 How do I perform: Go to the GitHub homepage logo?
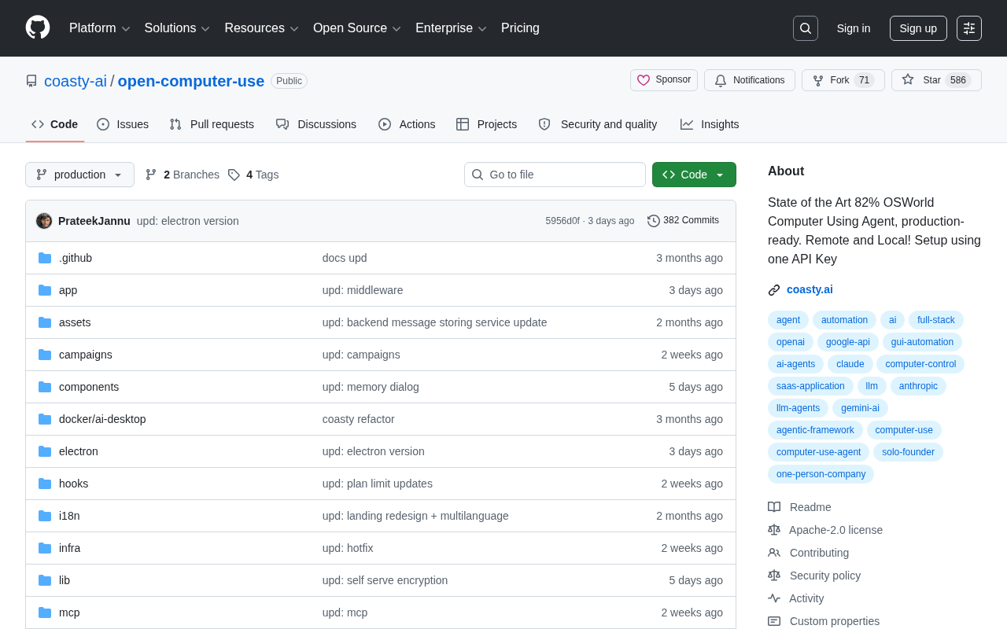(x=38, y=28)
